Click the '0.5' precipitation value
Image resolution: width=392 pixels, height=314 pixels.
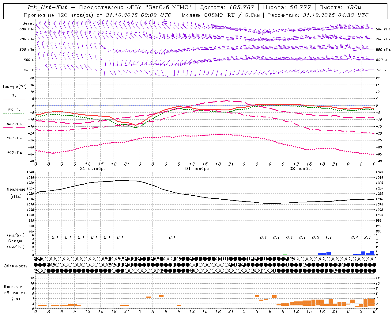pos(315,237)
